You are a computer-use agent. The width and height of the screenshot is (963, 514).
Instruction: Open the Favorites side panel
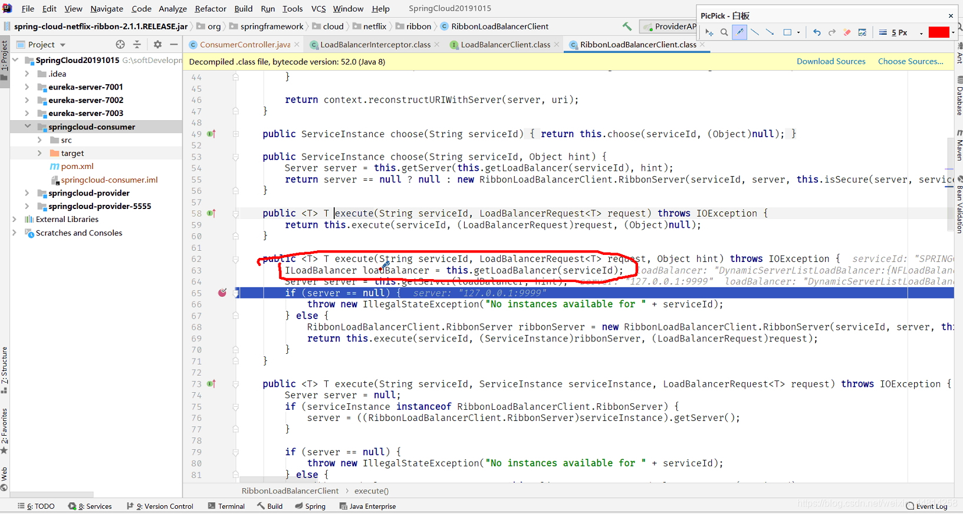[x=5, y=431]
